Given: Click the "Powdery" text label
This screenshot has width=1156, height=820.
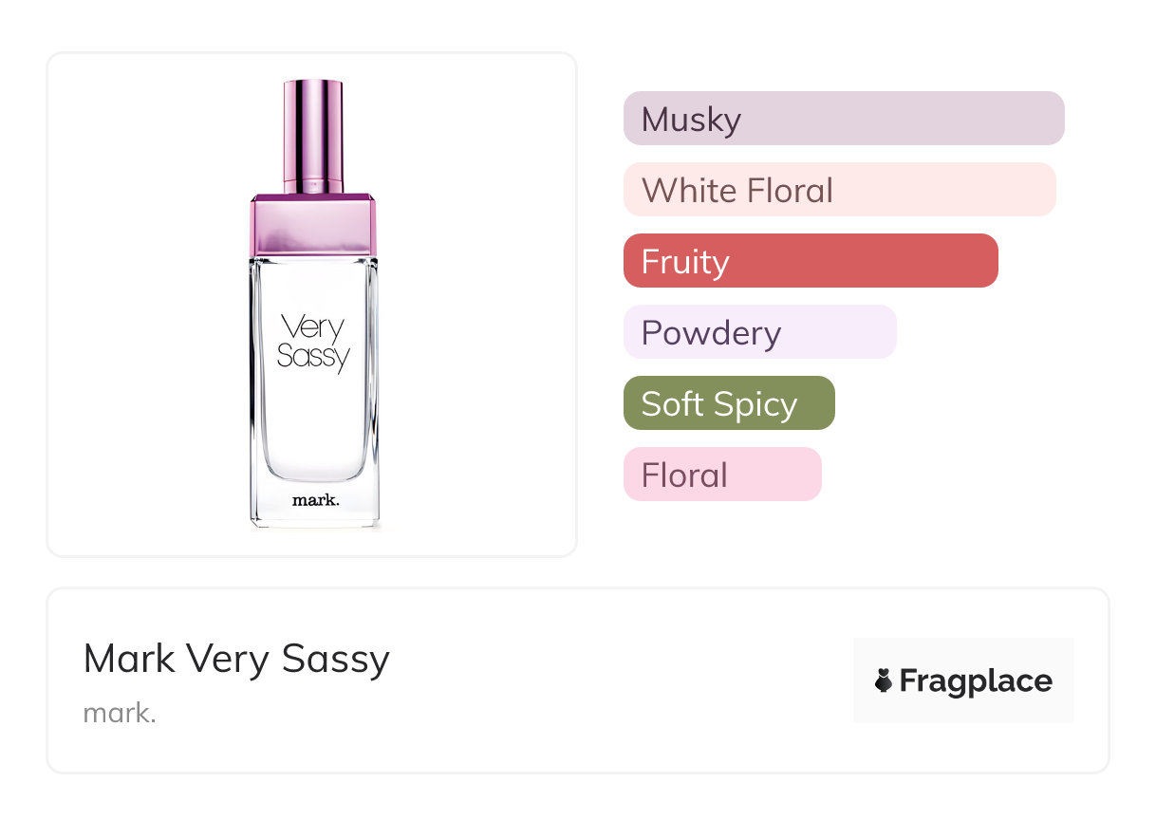Looking at the screenshot, I should [x=711, y=332].
